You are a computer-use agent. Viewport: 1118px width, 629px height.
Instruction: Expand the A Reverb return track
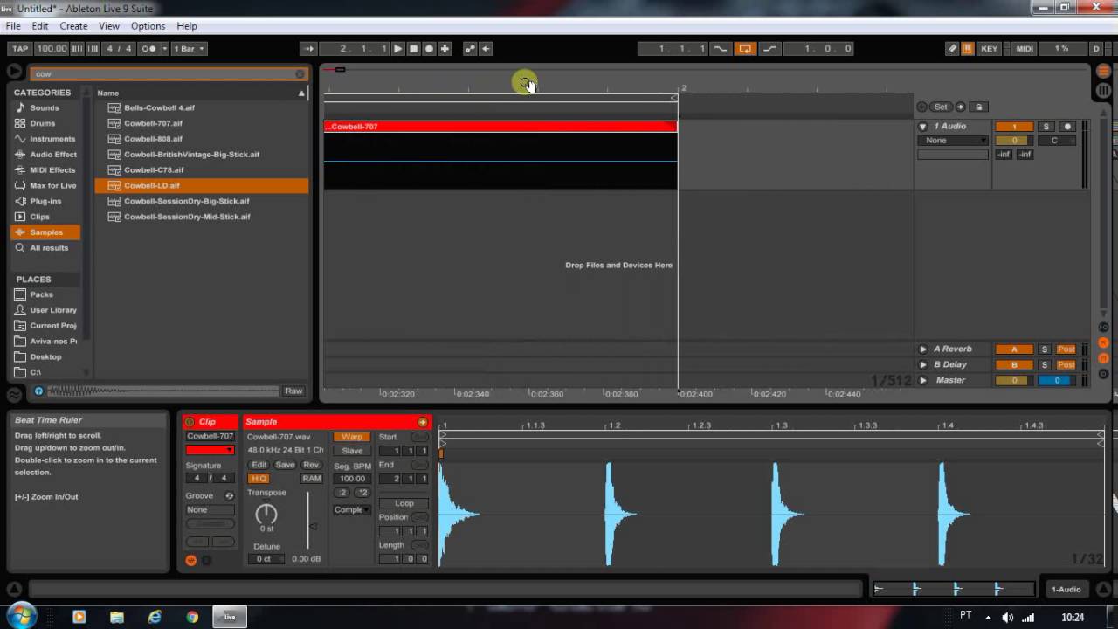click(x=923, y=349)
